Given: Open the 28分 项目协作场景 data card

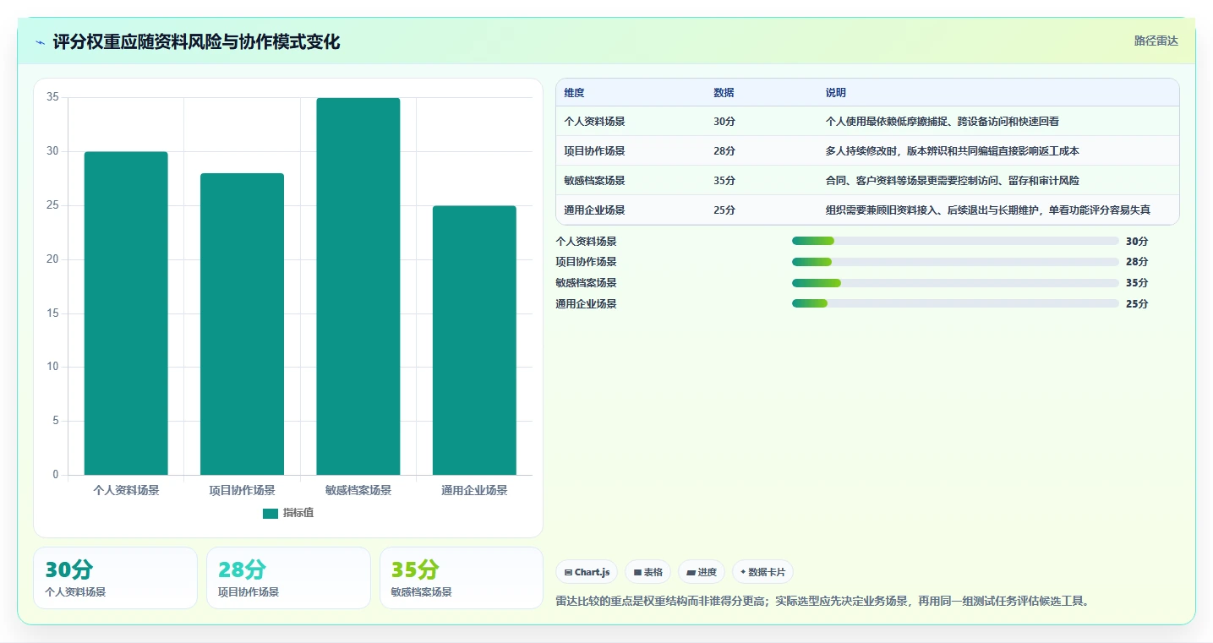Looking at the screenshot, I should 288,578.
